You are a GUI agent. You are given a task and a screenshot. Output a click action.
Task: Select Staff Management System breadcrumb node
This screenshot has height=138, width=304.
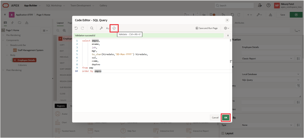click(30, 50)
